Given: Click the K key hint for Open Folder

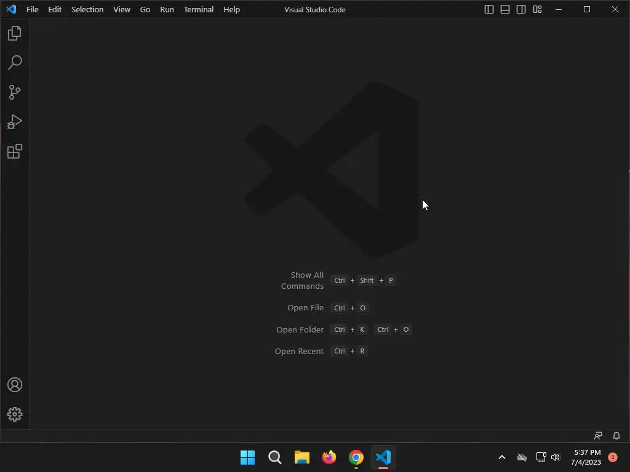Looking at the screenshot, I should click(x=362, y=329).
